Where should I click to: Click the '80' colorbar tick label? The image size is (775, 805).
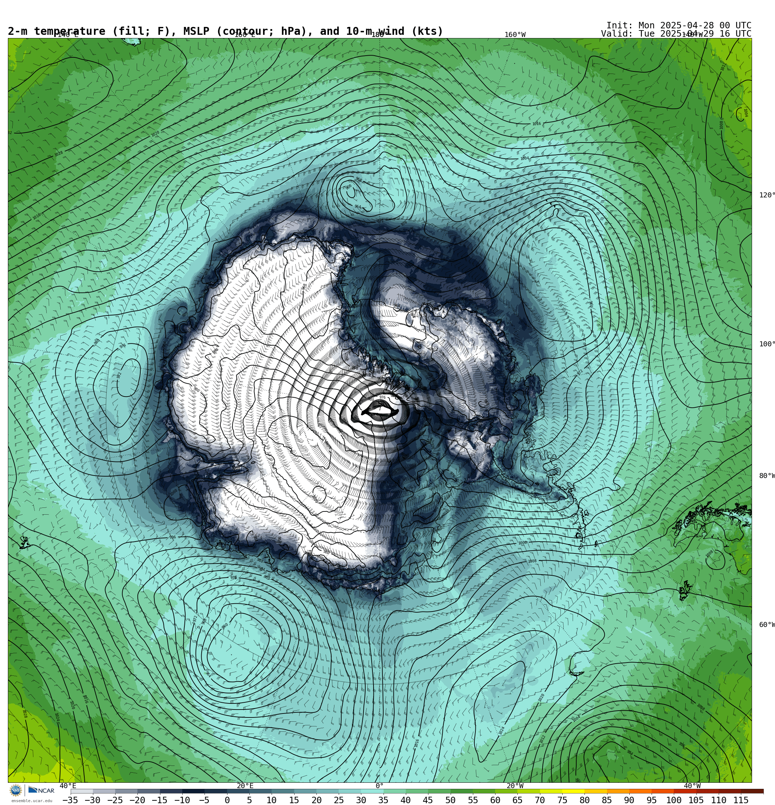coord(584,800)
